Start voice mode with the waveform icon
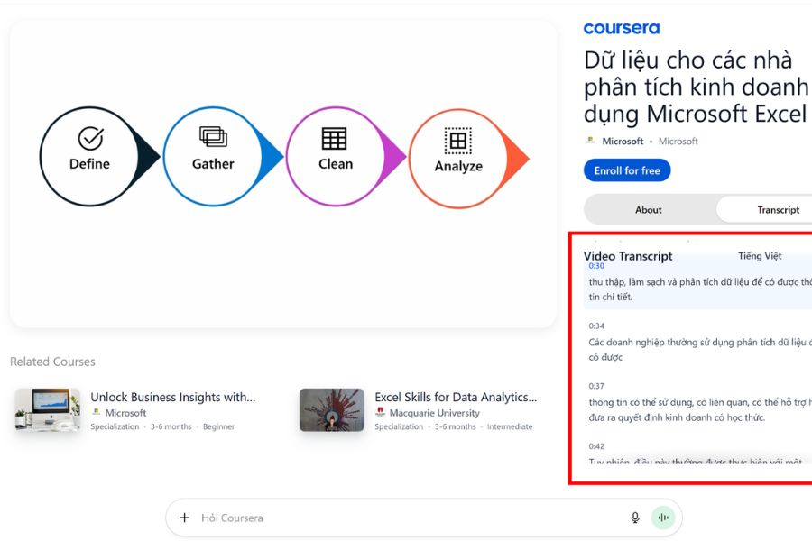 tap(664, 518)
